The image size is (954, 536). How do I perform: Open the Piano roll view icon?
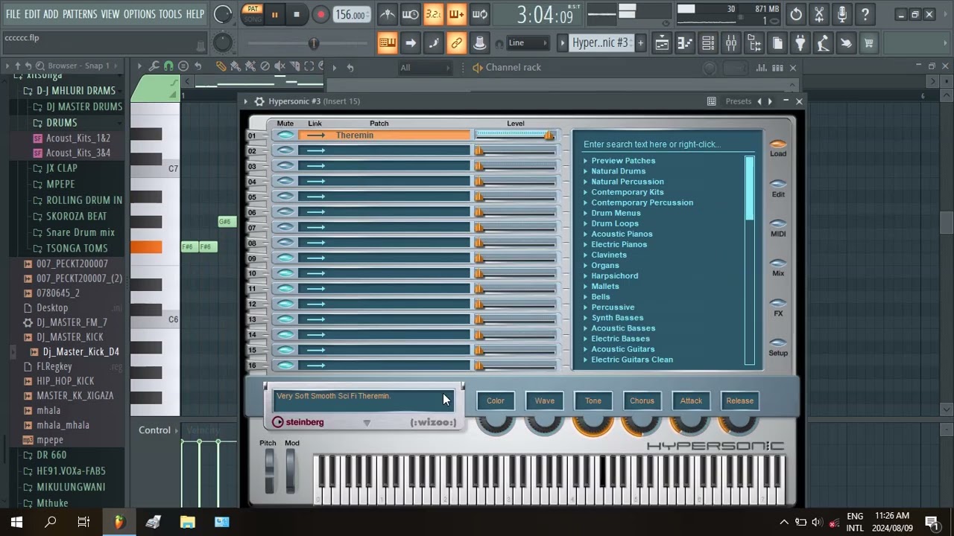[x=685, y=43]
